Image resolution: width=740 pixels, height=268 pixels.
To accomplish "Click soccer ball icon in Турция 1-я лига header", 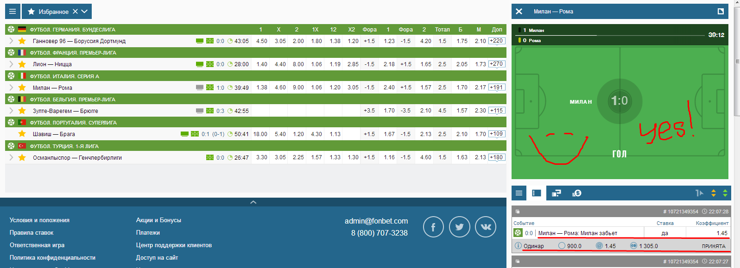I will click(x=11, y=146).
